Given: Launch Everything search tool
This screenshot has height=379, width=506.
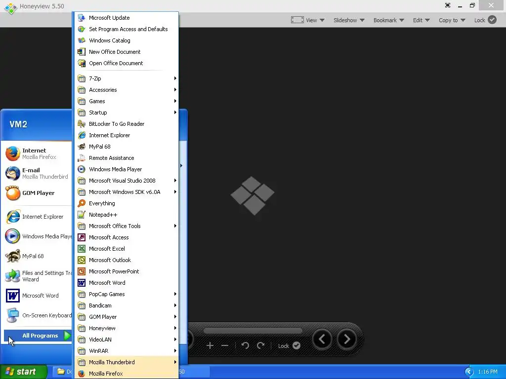Looking at the screenshot, I should (126, 203).
